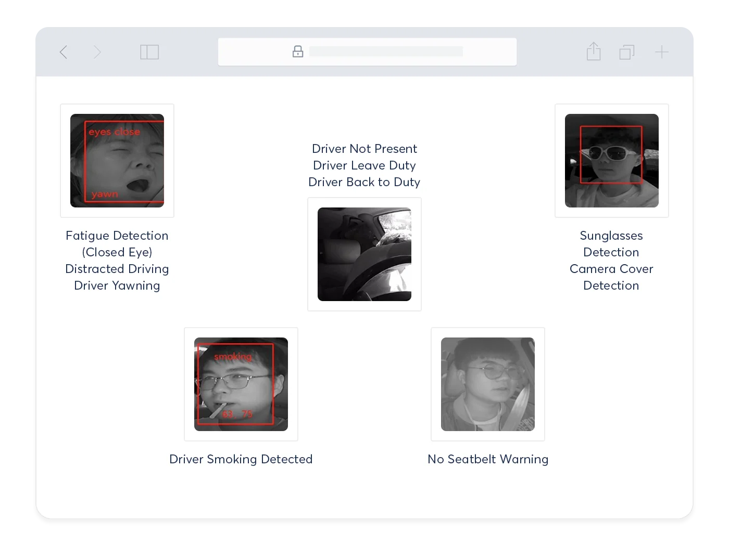Open the share icon in toolbar
Screen dimensions: 729x546
point(594,51)
